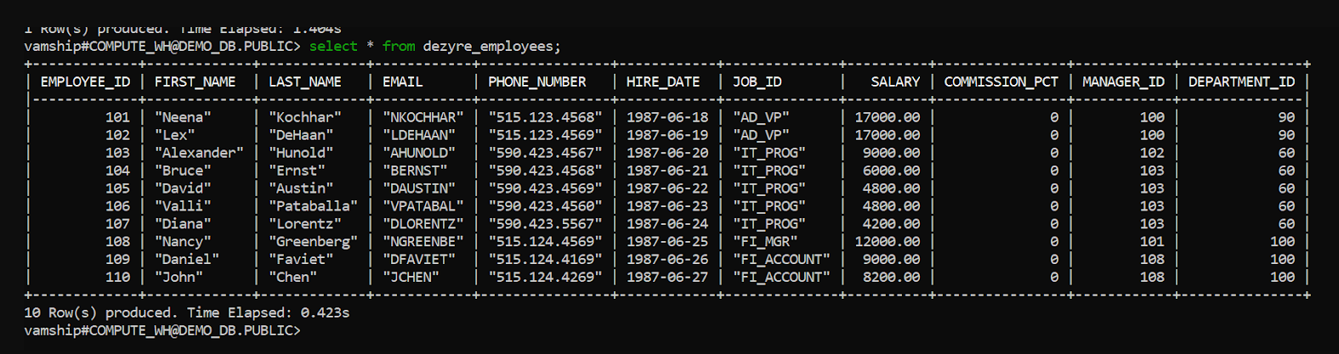Click the COMMISSION_PCT column header
This screenshot has width=1339, height=354.
(1001, 81)
